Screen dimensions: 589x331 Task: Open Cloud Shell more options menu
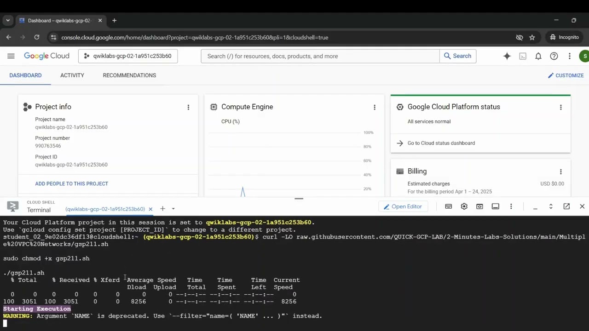click(x=511, y=206)
